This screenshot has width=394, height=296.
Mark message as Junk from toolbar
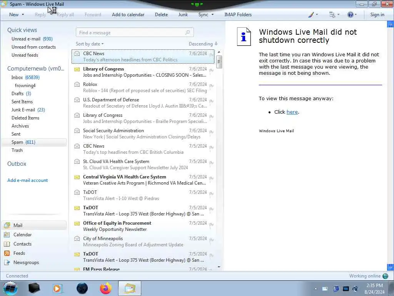[183, 15]
